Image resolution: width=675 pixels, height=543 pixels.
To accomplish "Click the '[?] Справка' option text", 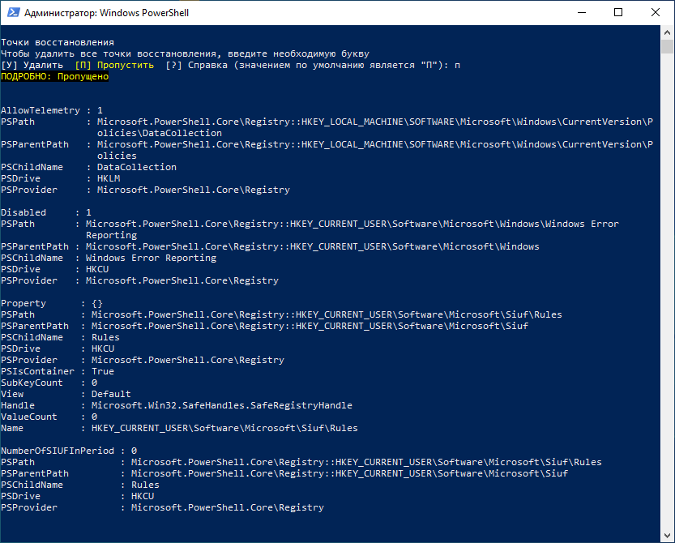I will [x=197, y=66].
